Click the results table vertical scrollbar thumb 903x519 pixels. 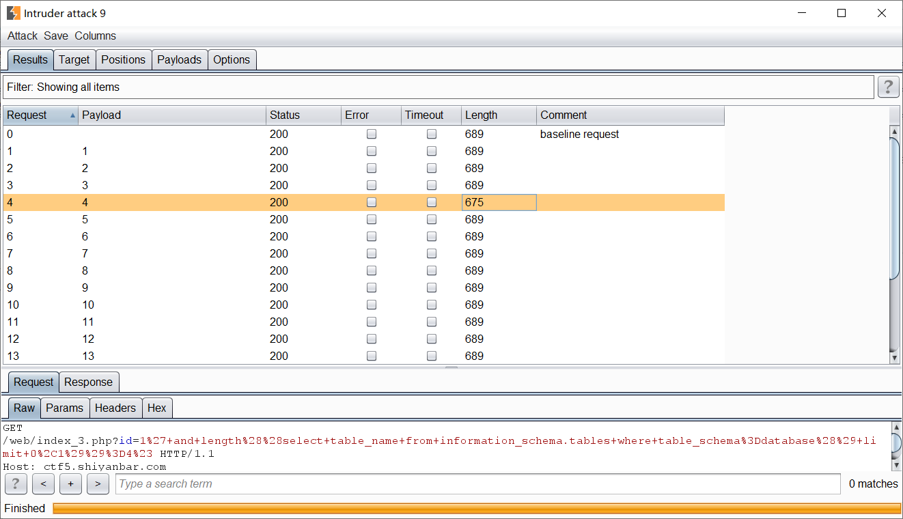point(895,208)
